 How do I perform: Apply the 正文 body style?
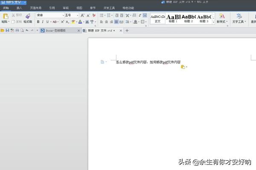tap(157, 18)
